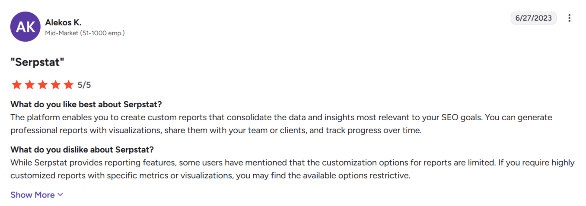Click heading "What do you like best about Serpstat?"
The height and width of the screenshot is (206, 586).
tap(86, 105)
